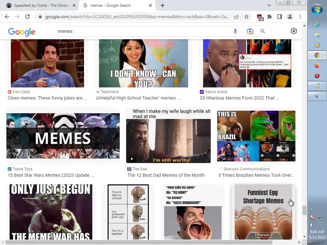Viewport: 327px width, 245px height.
Task: Open the extension with the 30 badge
Action: coord(260,17)
